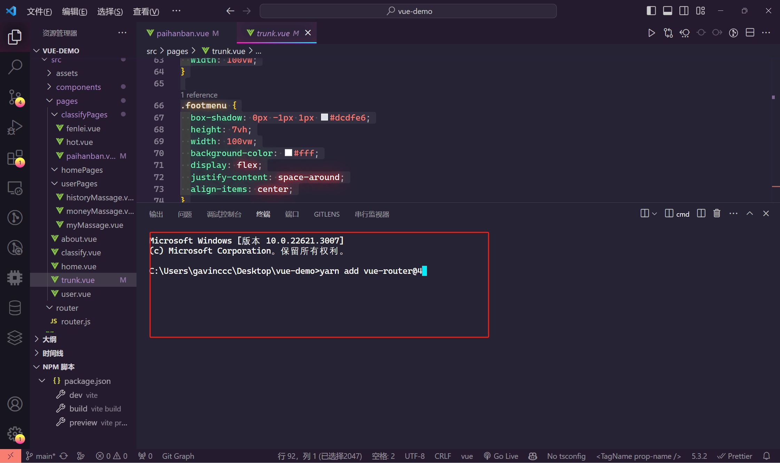Toggle primary side bar visibility

coord(651,11)
